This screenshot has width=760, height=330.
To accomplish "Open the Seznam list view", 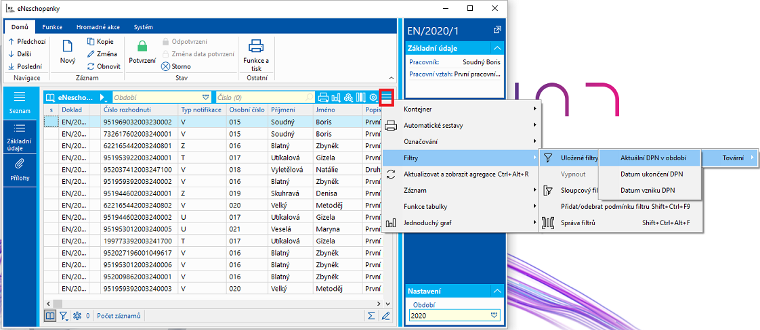I will pyautogui.click(x=20, y=103).
